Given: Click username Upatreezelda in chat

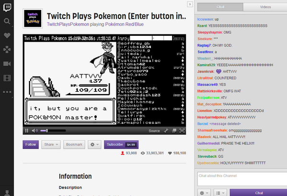Looking at the screenshot, I should (208, 163).
